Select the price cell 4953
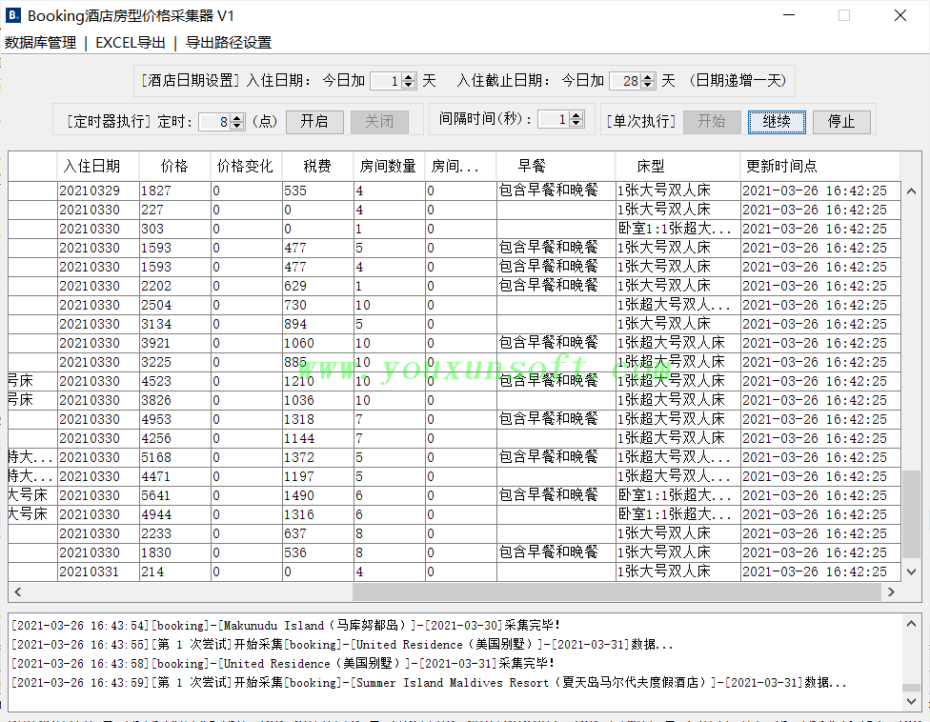 tap(175, 419)
